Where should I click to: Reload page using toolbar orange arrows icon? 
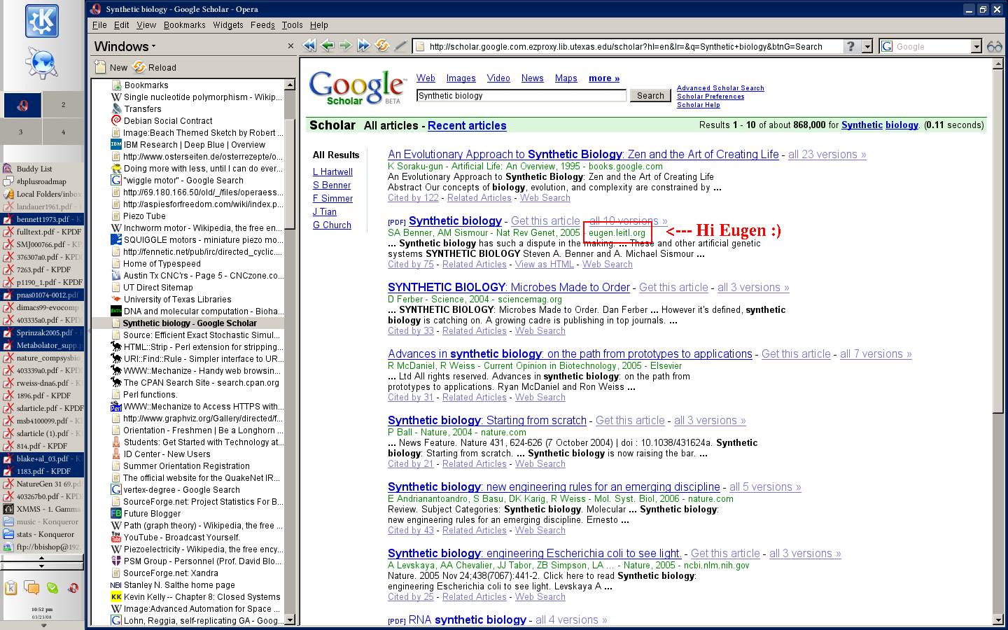pos(381,45)
